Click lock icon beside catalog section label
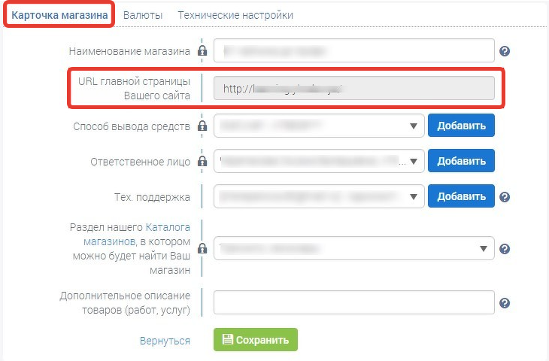The width and height of the screenshot is (549, 361). coord(202,248)
